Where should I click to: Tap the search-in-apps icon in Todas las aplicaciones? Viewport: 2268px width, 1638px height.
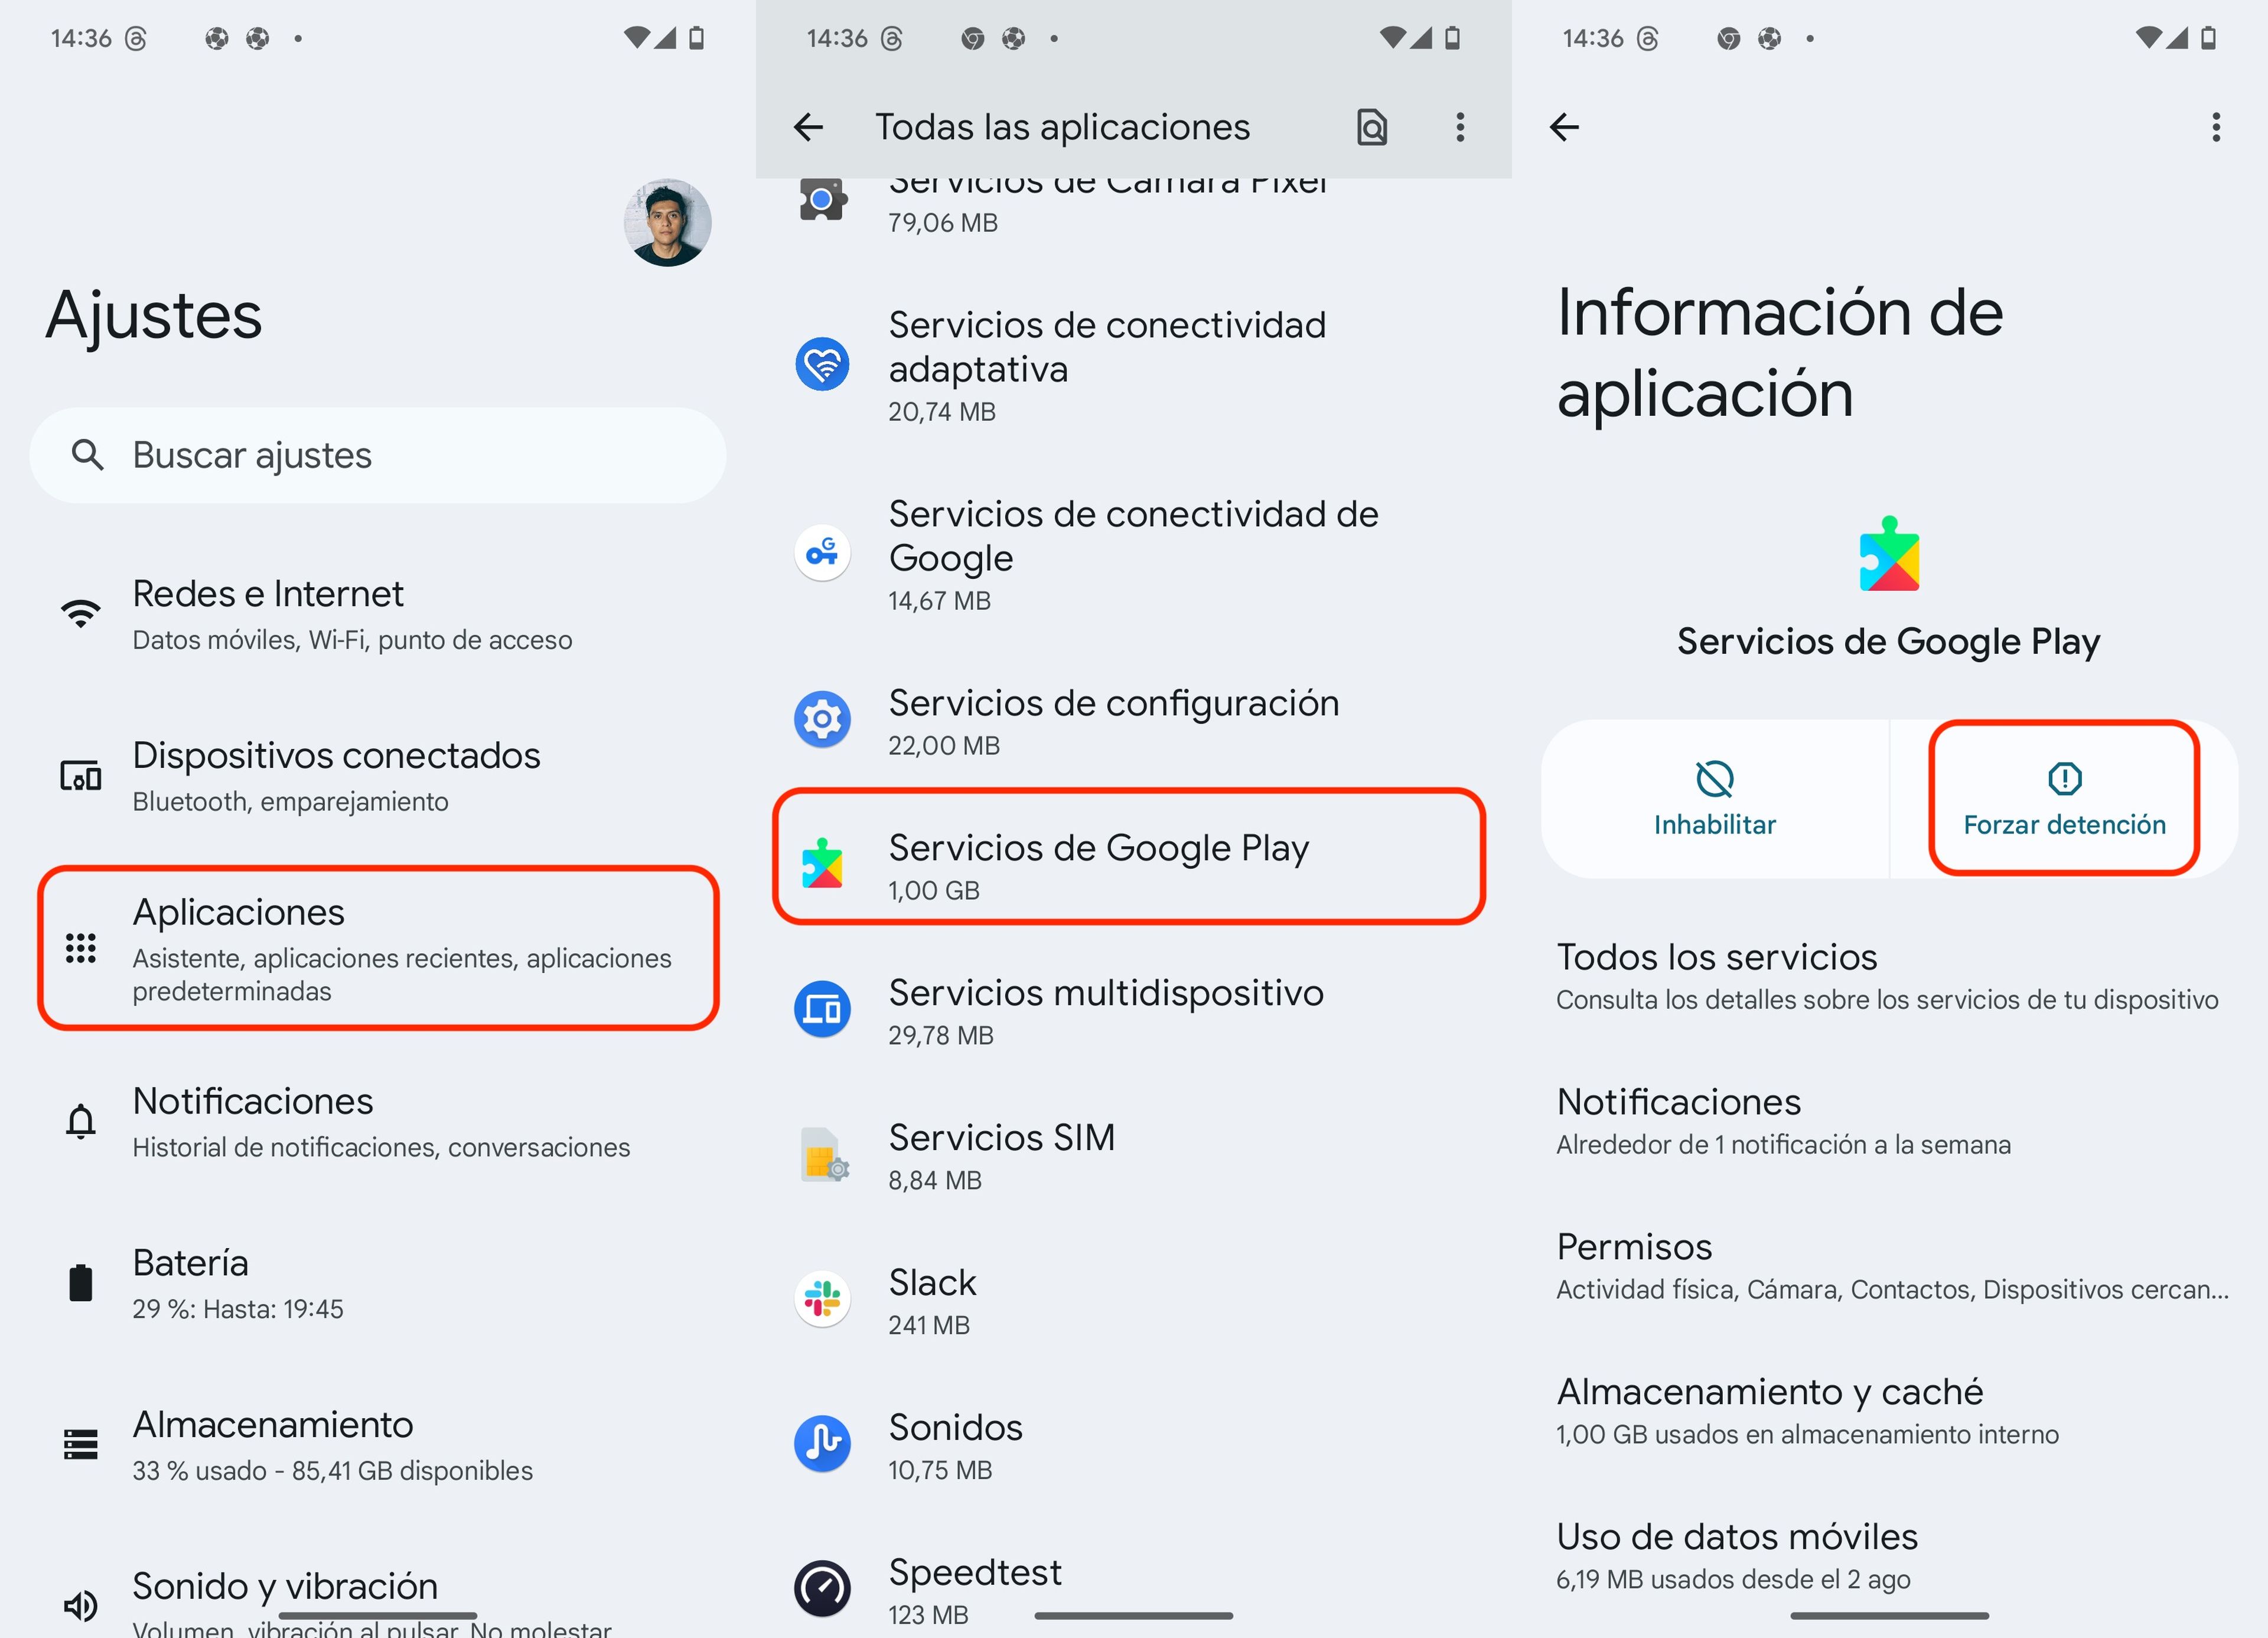pos(1372,127)
